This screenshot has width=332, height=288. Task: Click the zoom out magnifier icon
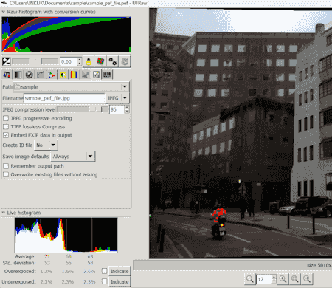(250, 279)
